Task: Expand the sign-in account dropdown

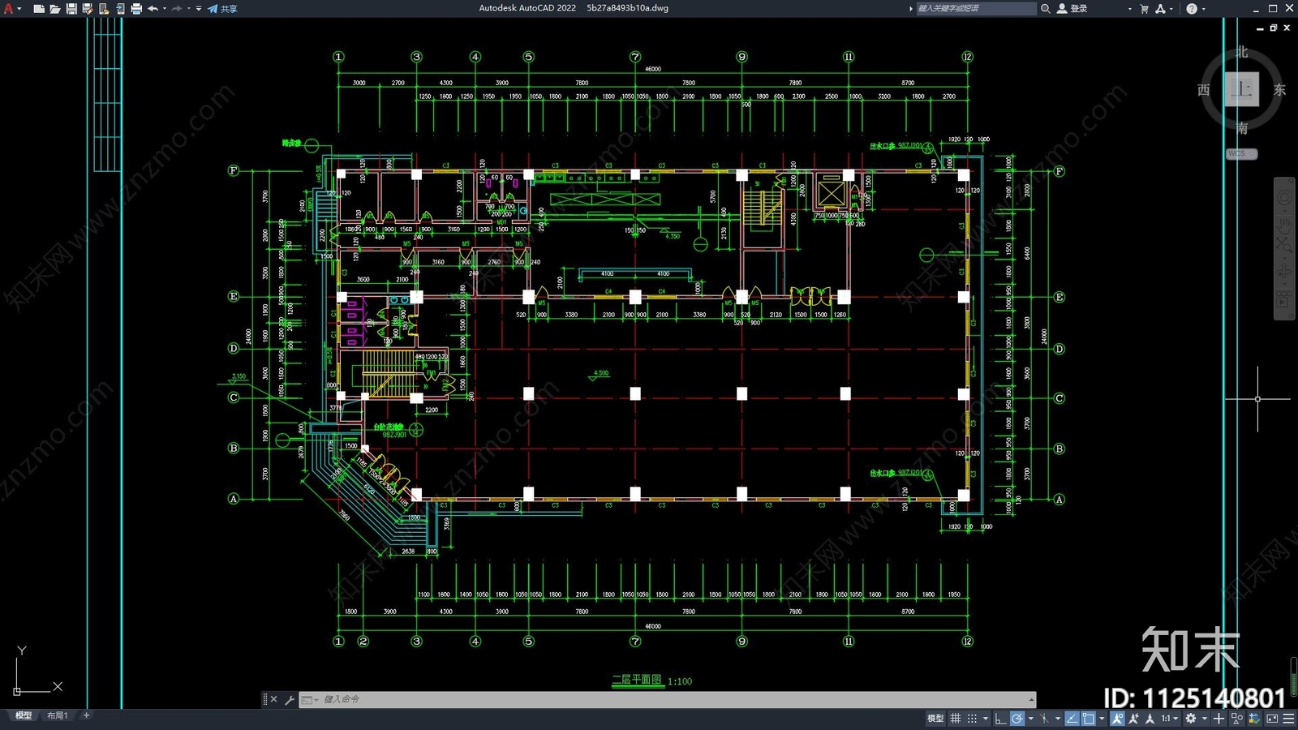Action: (1129, 8)
